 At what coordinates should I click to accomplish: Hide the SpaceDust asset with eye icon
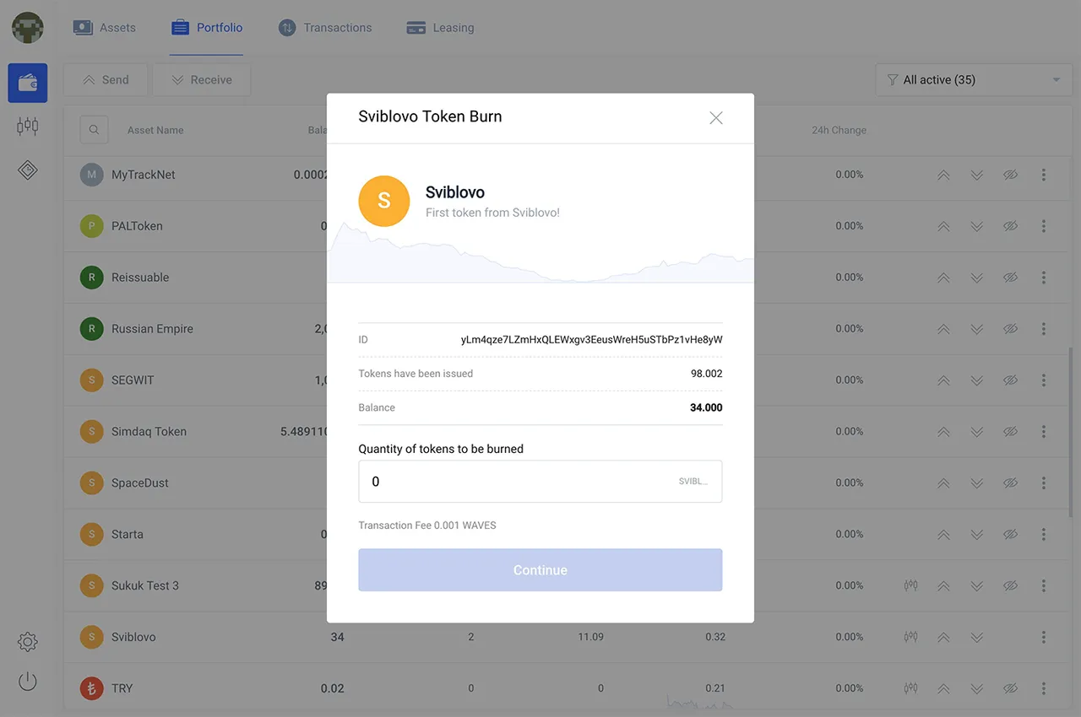pos(1010,483)
